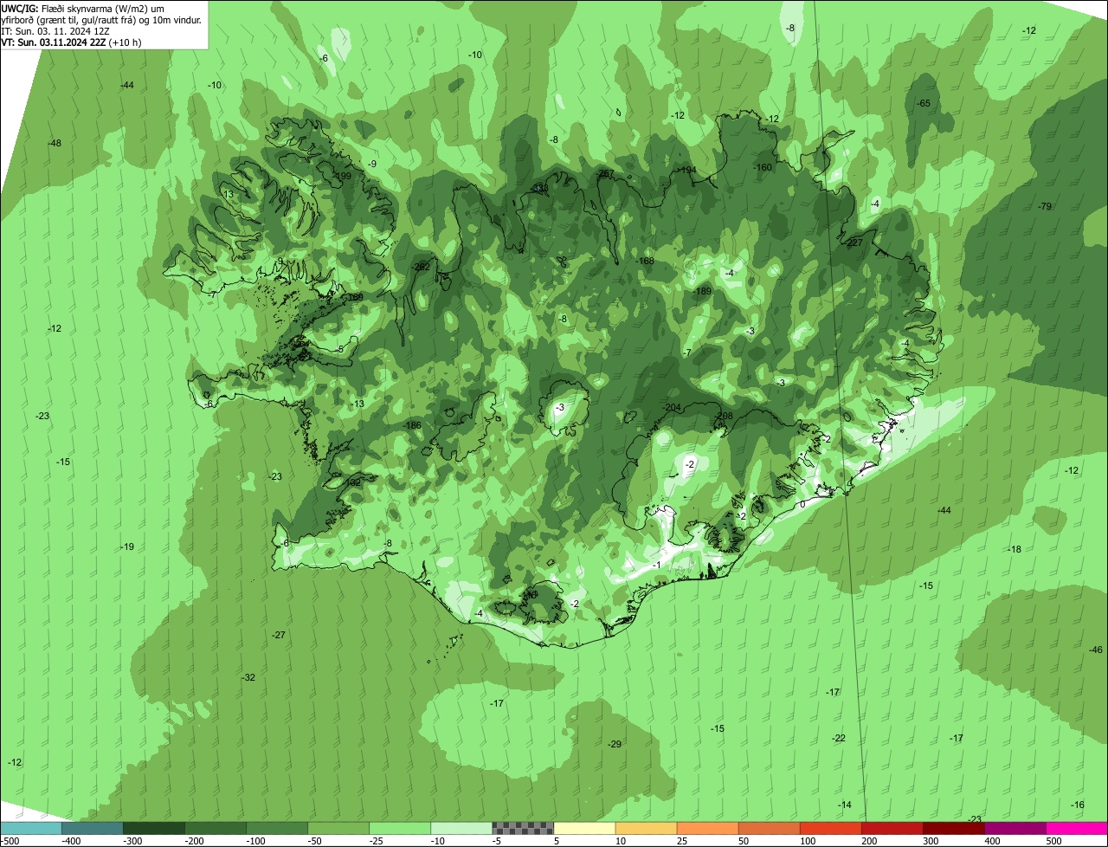1108x847 pixels.
Task: Click the legend swatch between 50 and 100
Action: pyautogui.click(x=769, y=828)
